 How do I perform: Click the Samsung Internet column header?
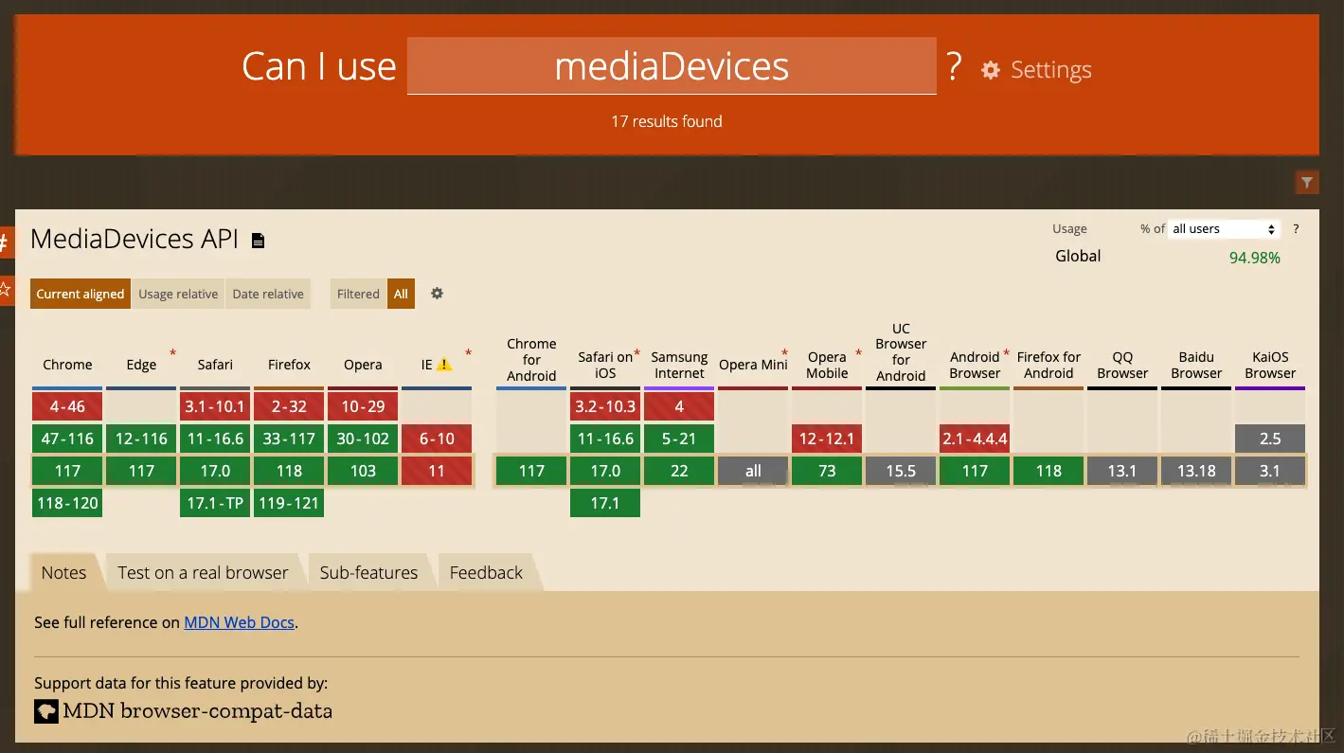pos(679,365)
